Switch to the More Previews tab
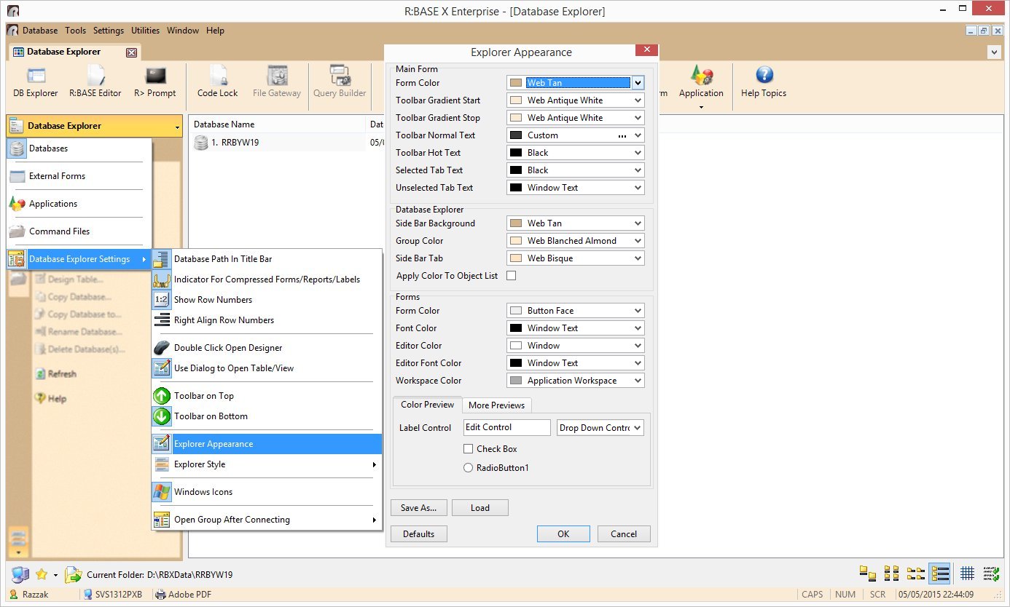This screenshot has width=1010, height=607. coord(496,405)
